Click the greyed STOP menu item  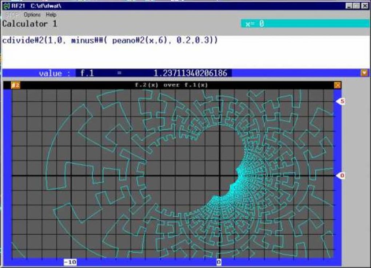click(x=12, y=15)
